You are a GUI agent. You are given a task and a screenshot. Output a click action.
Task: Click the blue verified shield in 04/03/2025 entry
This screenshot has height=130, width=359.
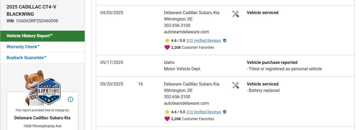[225, 40]
